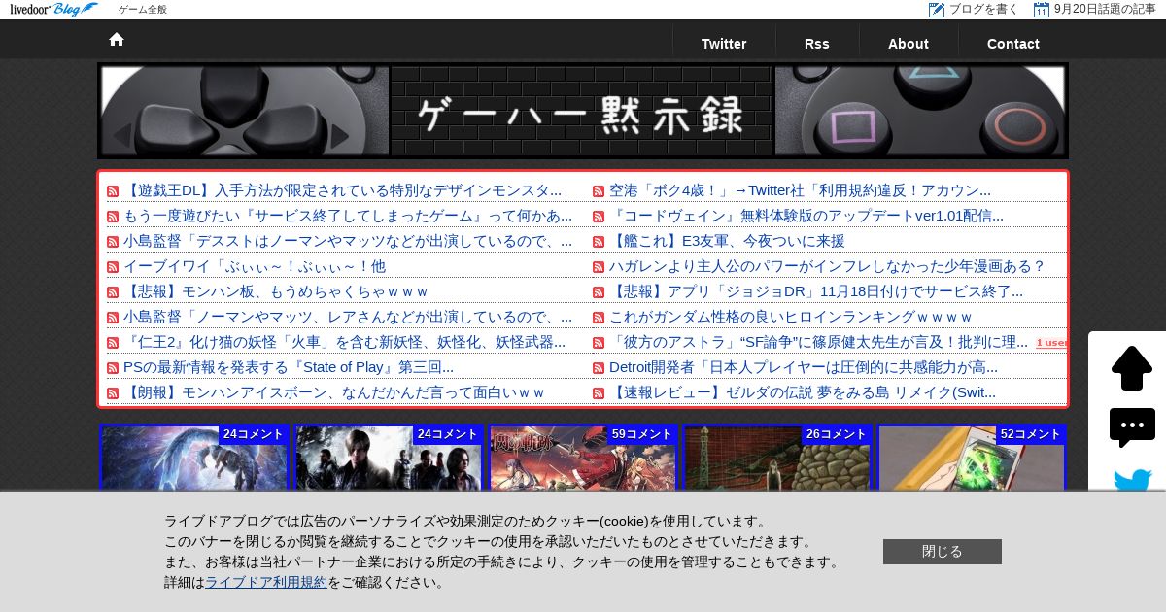
Task: Click RSS icon beside 艦これ E3友軍 article
Action: [x=599, y=242]
